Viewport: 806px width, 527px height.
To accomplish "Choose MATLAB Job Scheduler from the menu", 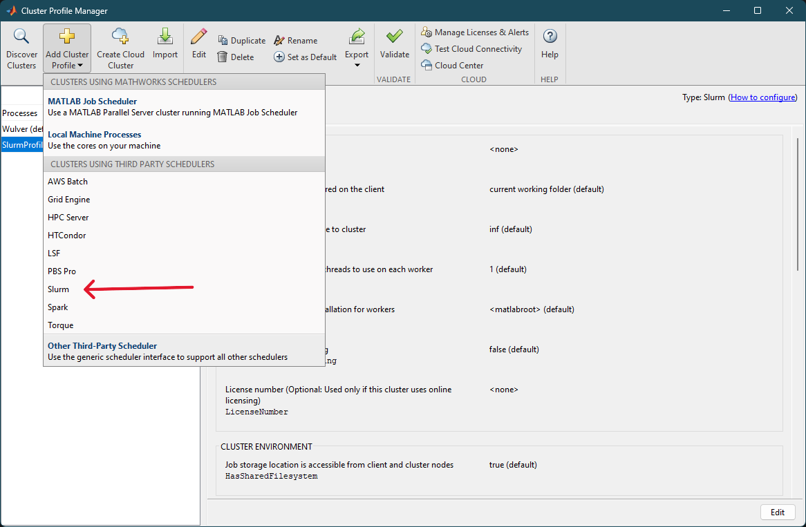I will (184, 107).
